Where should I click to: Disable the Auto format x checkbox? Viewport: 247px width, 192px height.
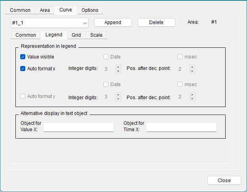[x=23, y=69]
